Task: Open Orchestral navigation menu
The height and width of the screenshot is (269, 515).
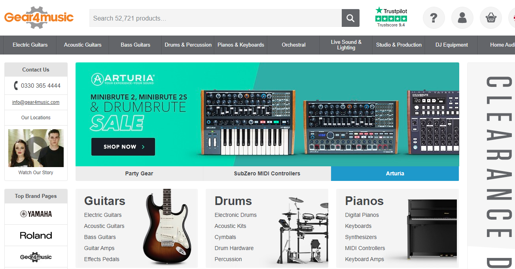Action: coord(293,45)
